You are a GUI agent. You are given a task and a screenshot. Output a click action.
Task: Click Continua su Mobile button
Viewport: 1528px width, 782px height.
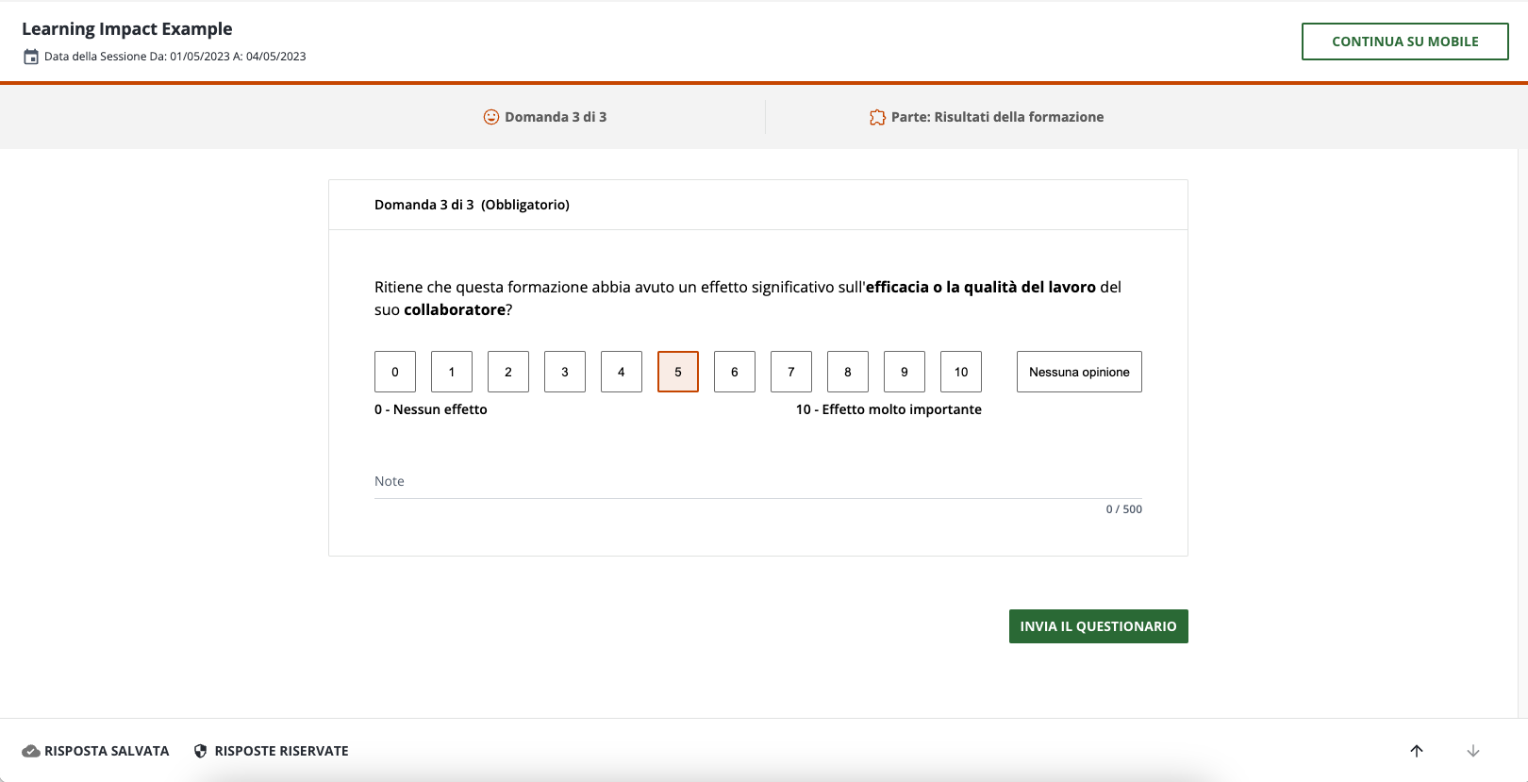(1404, 42)
